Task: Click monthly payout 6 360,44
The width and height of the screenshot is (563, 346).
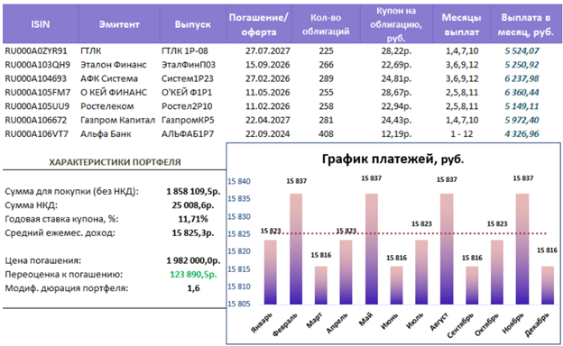Action: pyautogui.click(x=521, y=93)
